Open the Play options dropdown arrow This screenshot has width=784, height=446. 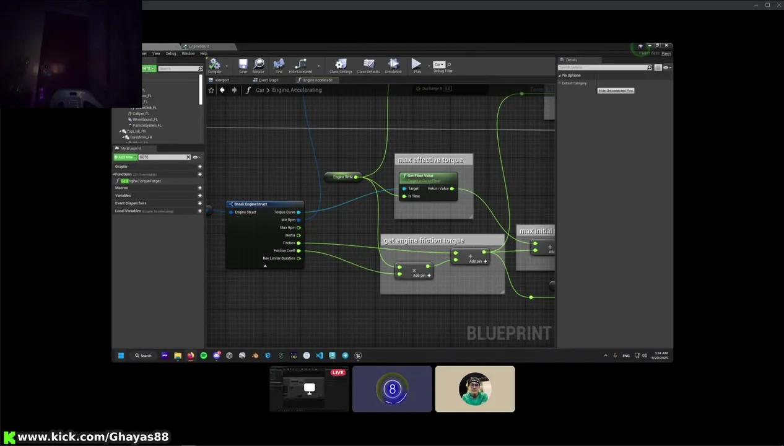pyautogui.click(x=428, y=65)
